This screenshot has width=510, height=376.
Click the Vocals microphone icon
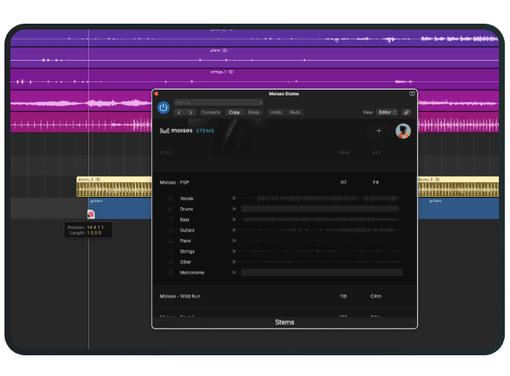(x=170, y=198)
